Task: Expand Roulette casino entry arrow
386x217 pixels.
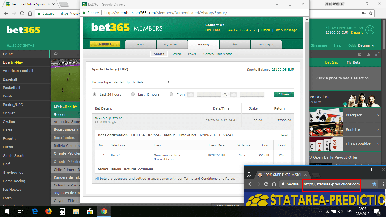Action: (x=378, y=130)
